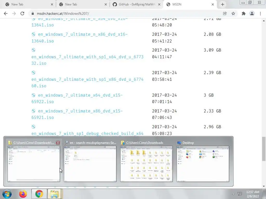Select the Desktop window preview
266x199 pixels.
[203, 164]
